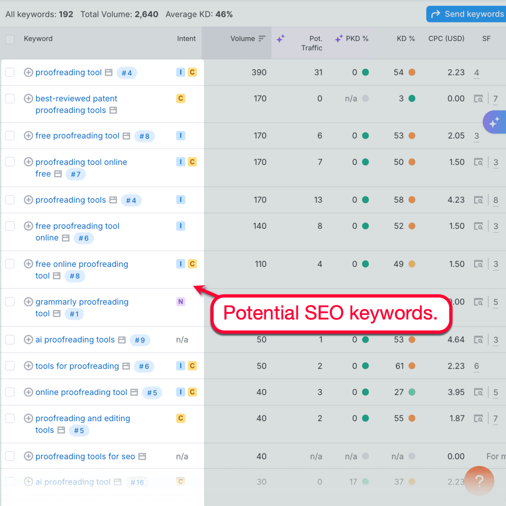Expand the plus icon beside free proofreading tool
This screenshot has height=506, width=506.
click(x=28, y=136)
